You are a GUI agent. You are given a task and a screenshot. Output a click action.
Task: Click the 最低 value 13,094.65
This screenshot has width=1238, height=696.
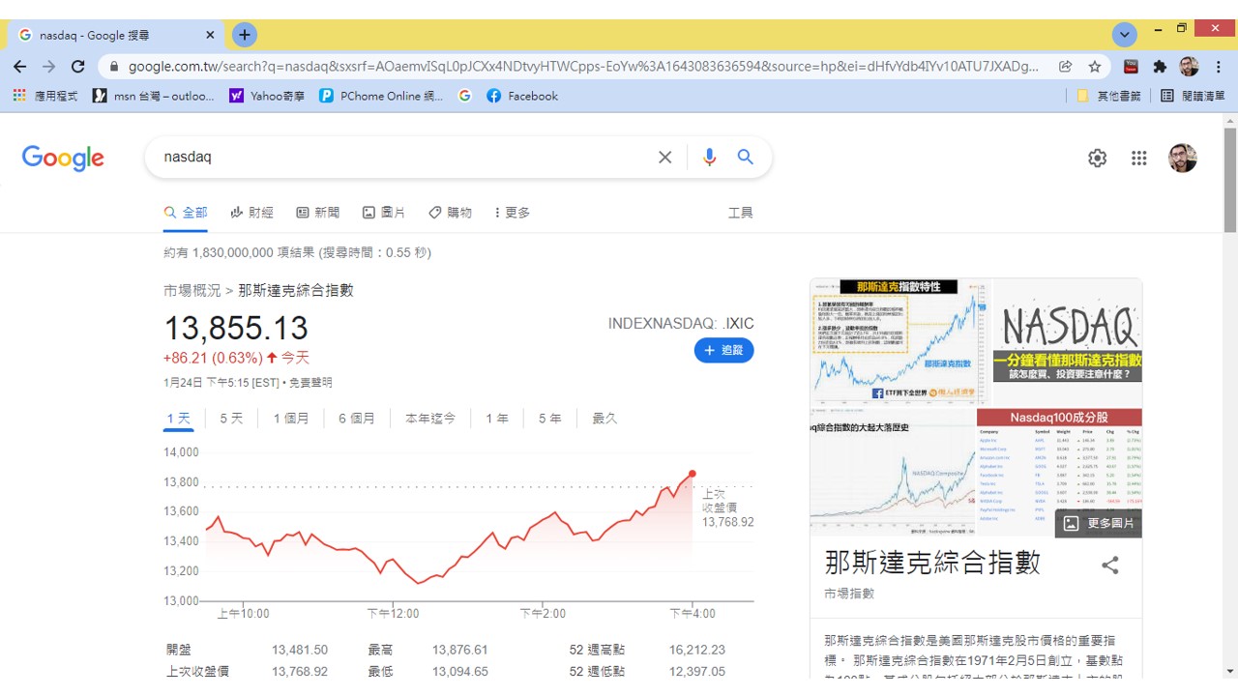coord(460,671)
